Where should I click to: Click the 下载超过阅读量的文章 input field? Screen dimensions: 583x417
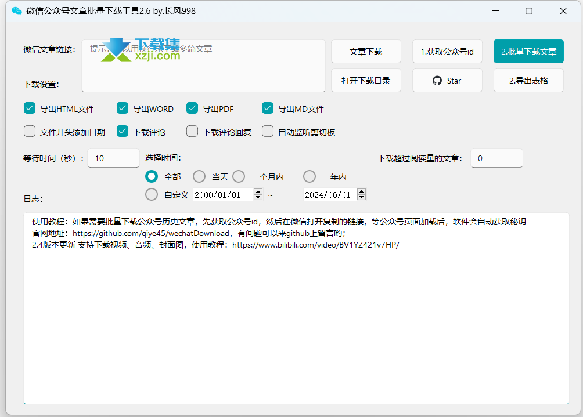[x=496, y=158]
